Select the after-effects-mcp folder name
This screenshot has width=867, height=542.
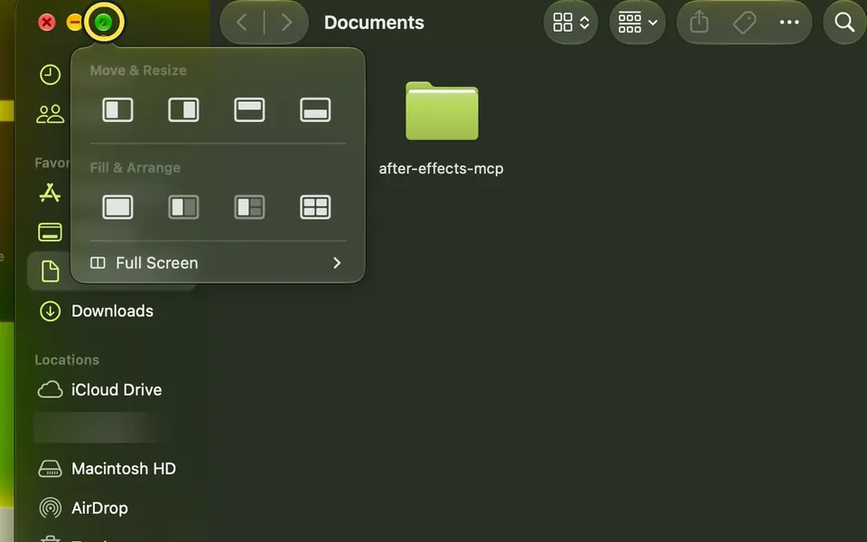tap(442, 168)
